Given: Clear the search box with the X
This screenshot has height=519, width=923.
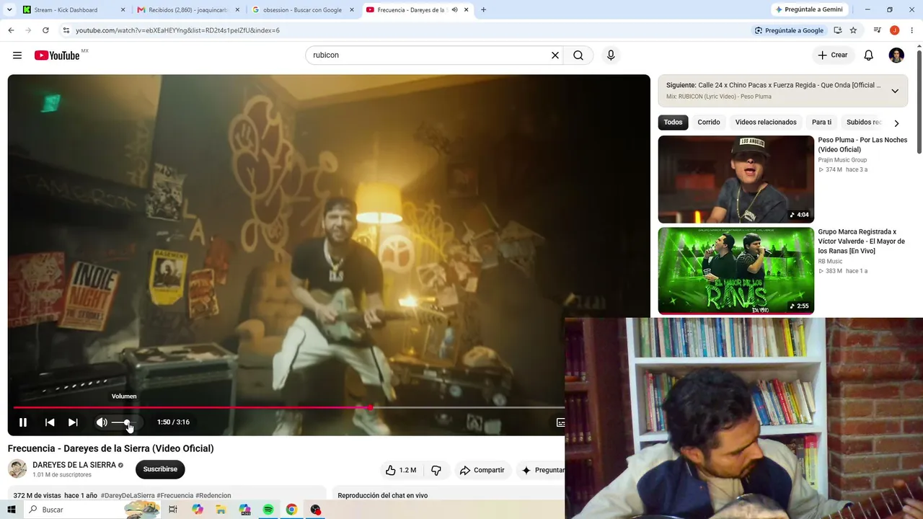Looking at the screenshot, I should 555,56.
